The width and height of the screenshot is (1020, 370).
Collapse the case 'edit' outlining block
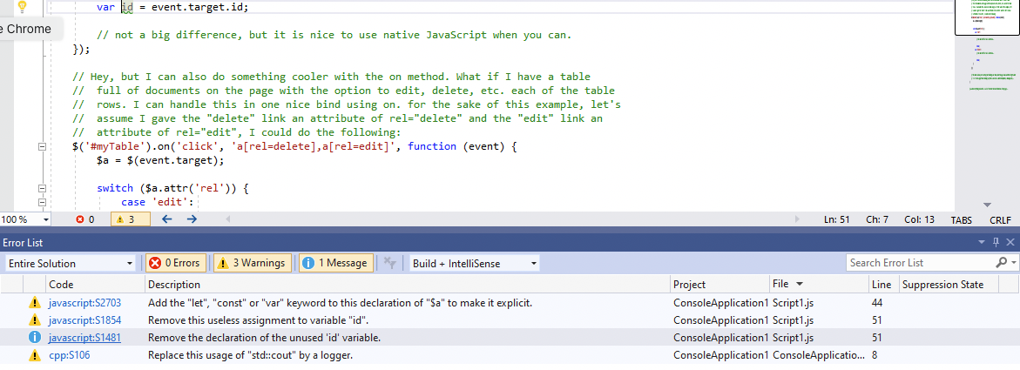pyautogui.click(x=43, y=203)
